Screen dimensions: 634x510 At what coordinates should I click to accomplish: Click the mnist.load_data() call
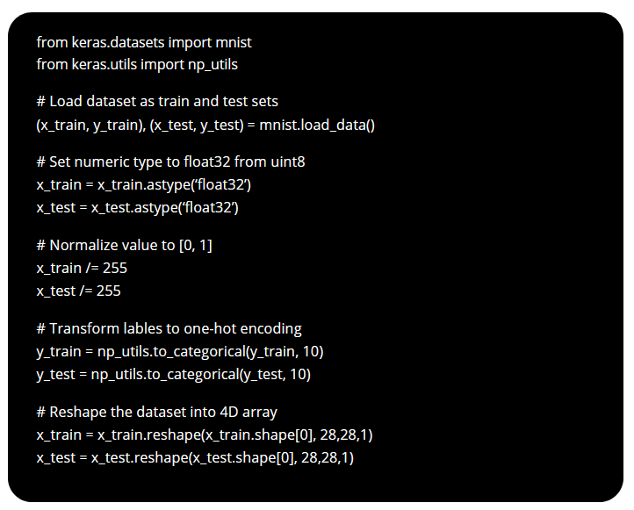(x=317, y=125)
